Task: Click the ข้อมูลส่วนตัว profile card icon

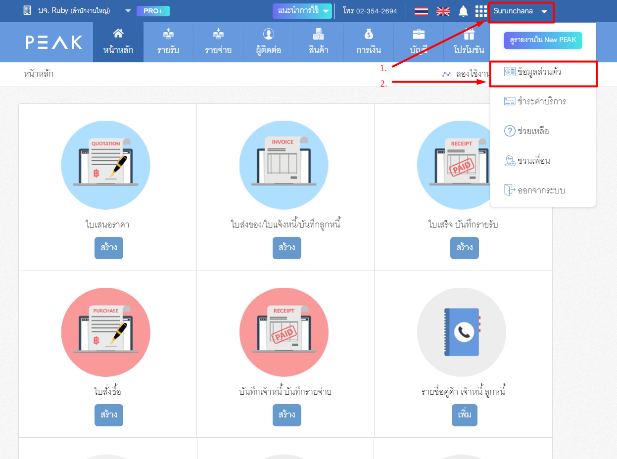Action: click(509, 72)
